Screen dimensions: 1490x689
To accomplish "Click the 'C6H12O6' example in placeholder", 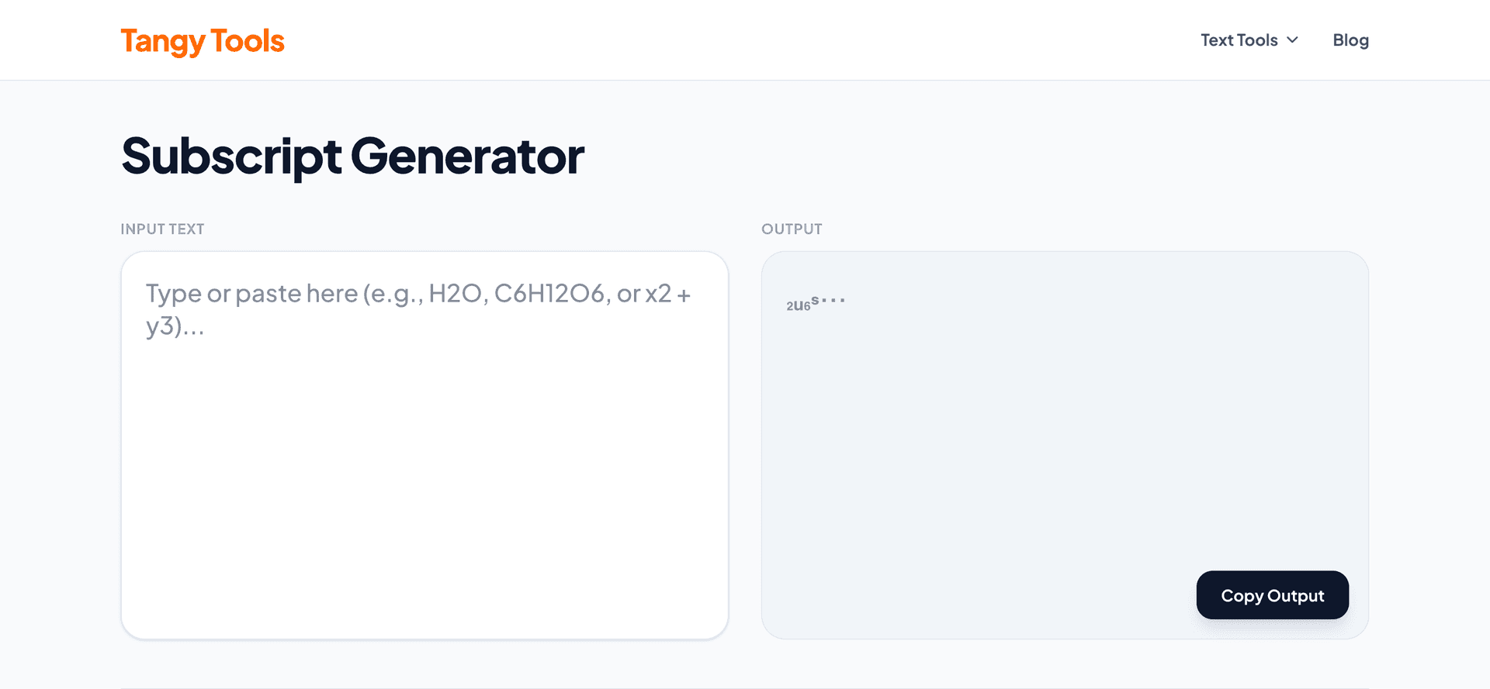I will click(x=549, y=294).
